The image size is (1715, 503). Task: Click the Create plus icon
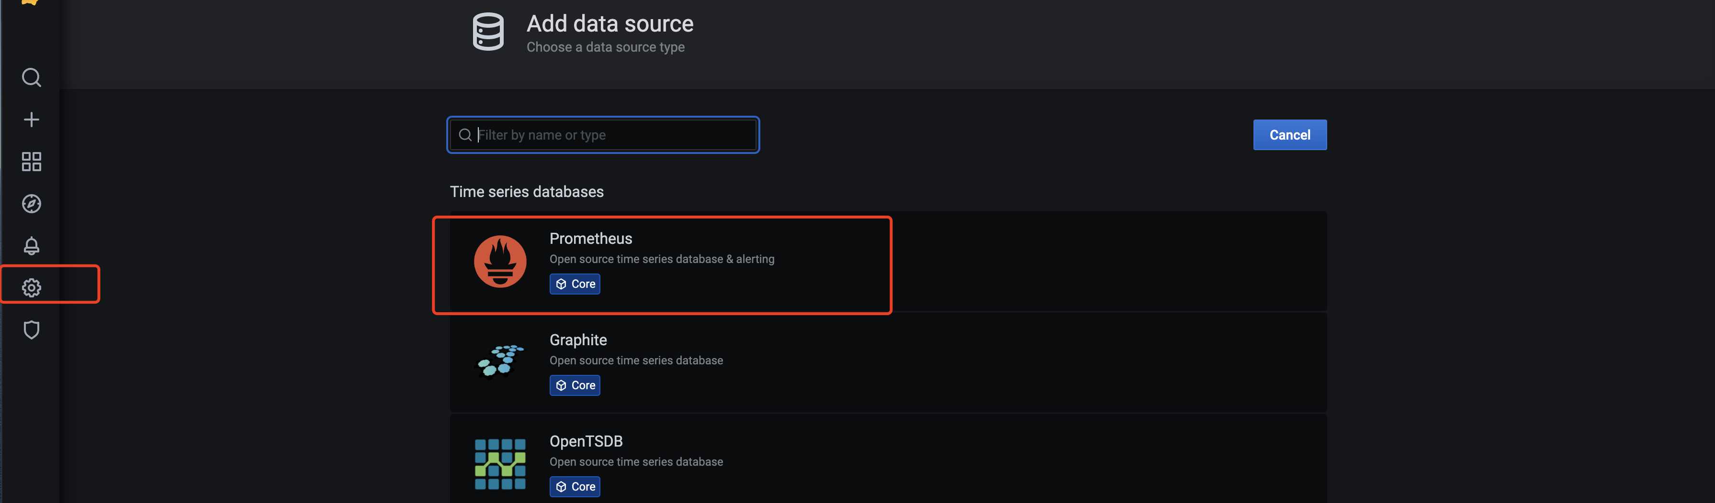click(31, 120)
